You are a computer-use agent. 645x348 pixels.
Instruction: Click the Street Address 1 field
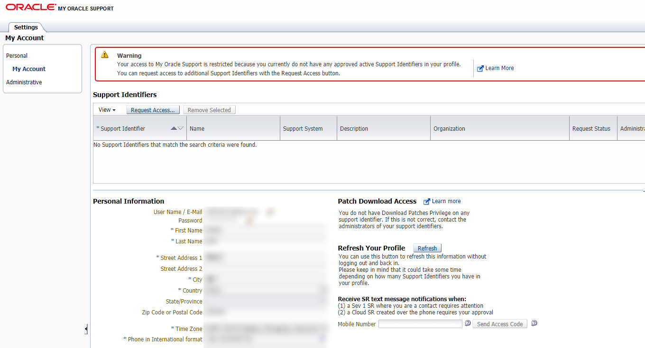(266, 258)
